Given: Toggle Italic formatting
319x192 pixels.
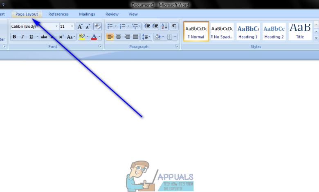Looking at the screenshot, I should (x=22, y=37).
